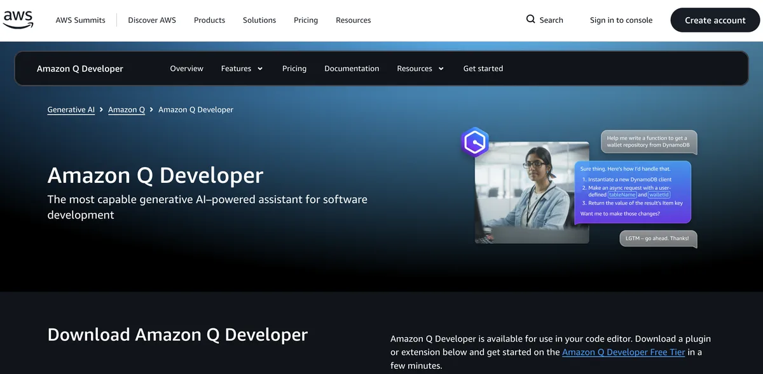Click the 'Amazon Q Developer' breadcrumb text
This screenshot has width=763, height=374.
196,110
